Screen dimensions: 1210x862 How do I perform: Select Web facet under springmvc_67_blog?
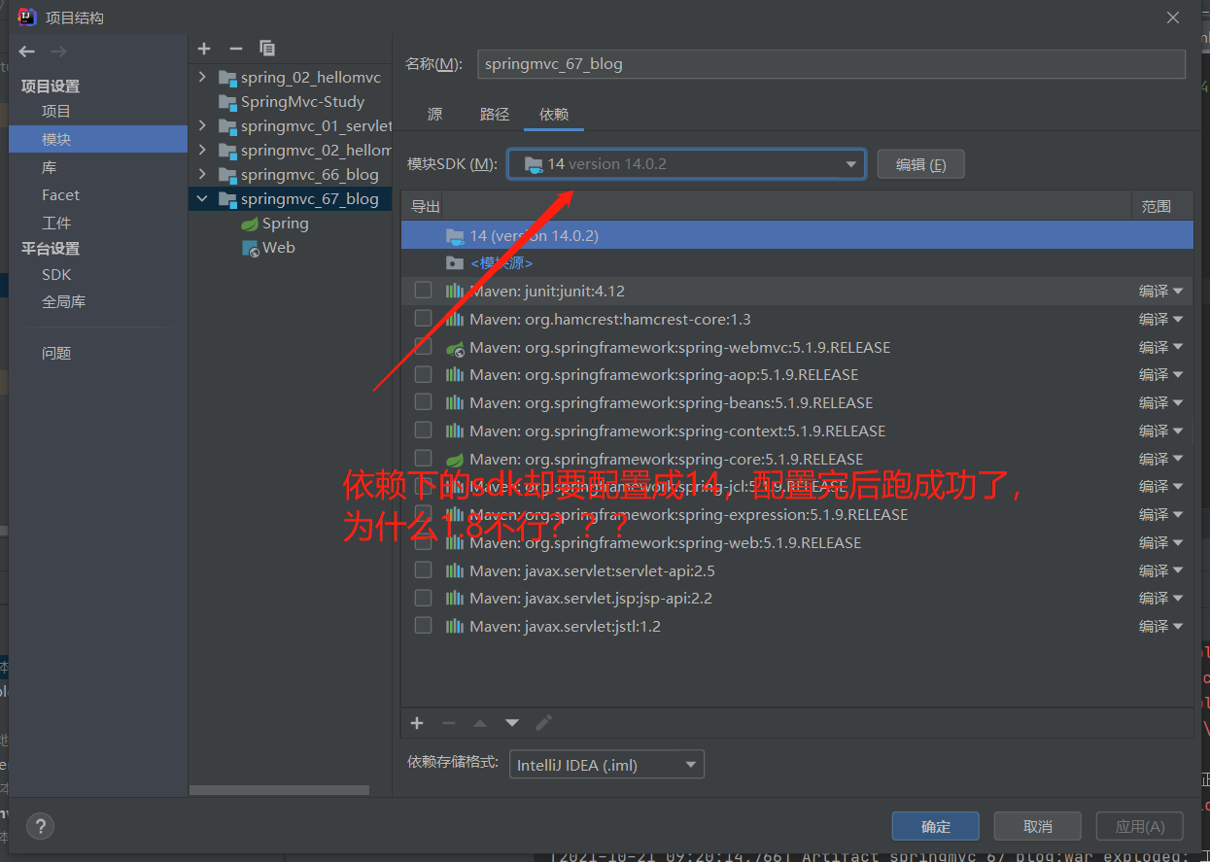pos(268,248)
